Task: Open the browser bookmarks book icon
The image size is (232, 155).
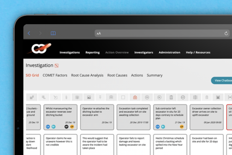Action: (x=53, y=33)
